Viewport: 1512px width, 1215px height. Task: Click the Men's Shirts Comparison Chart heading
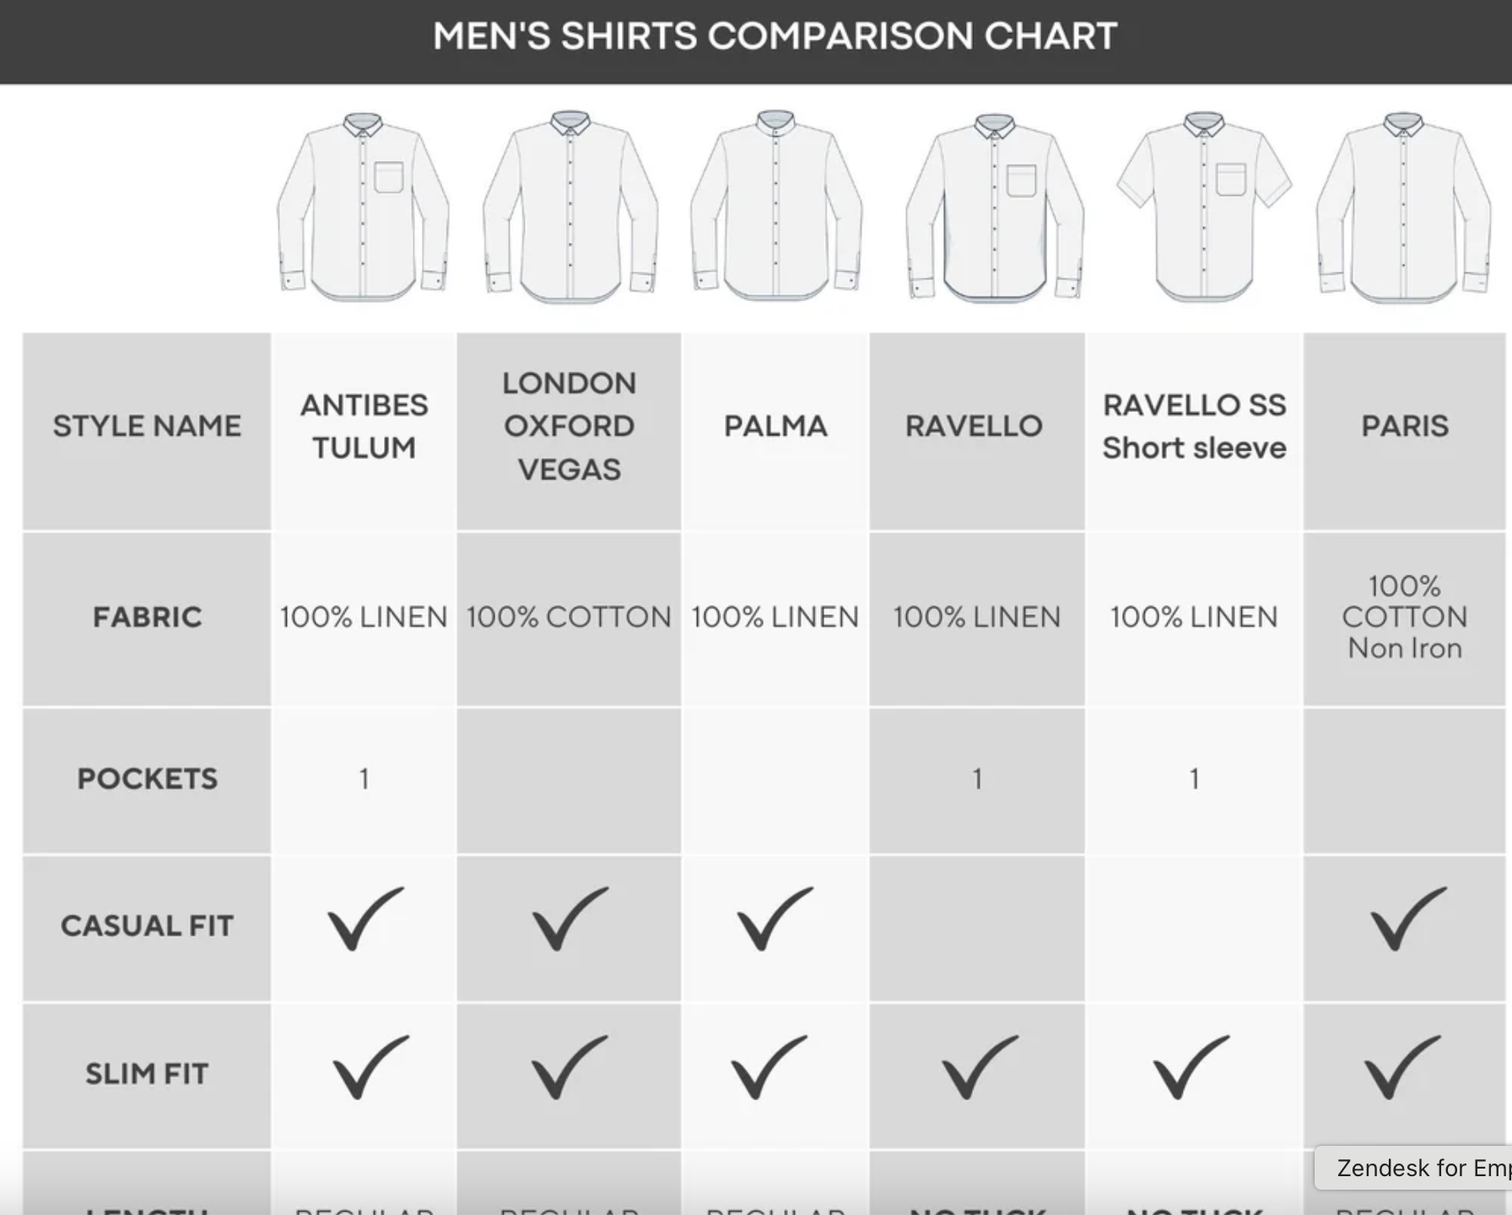775,37
